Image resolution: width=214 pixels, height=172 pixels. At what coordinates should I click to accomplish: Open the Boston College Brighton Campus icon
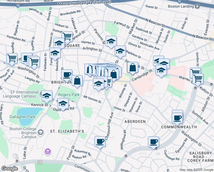click(x=41, y=132)
